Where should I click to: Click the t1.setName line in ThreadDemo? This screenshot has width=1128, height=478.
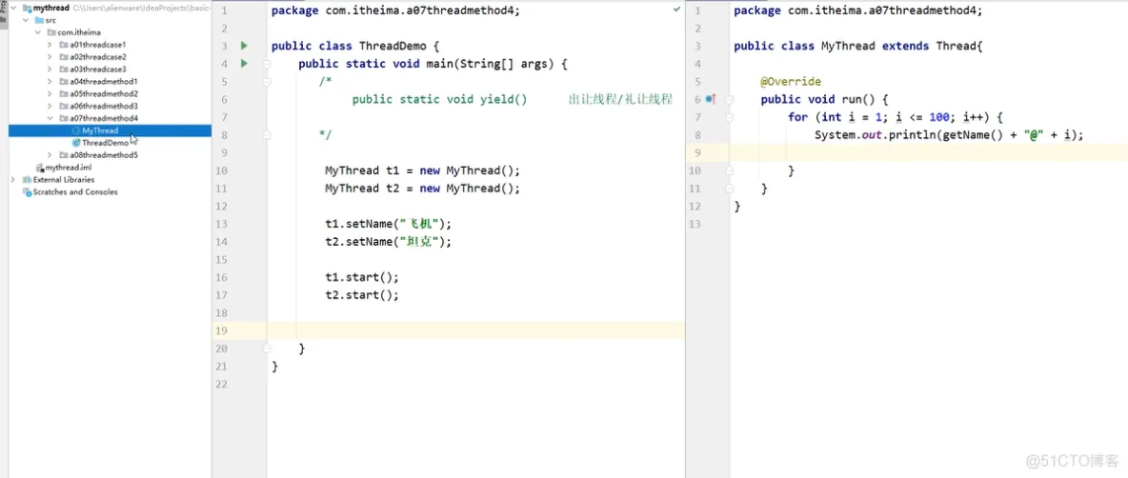(389, 225)
